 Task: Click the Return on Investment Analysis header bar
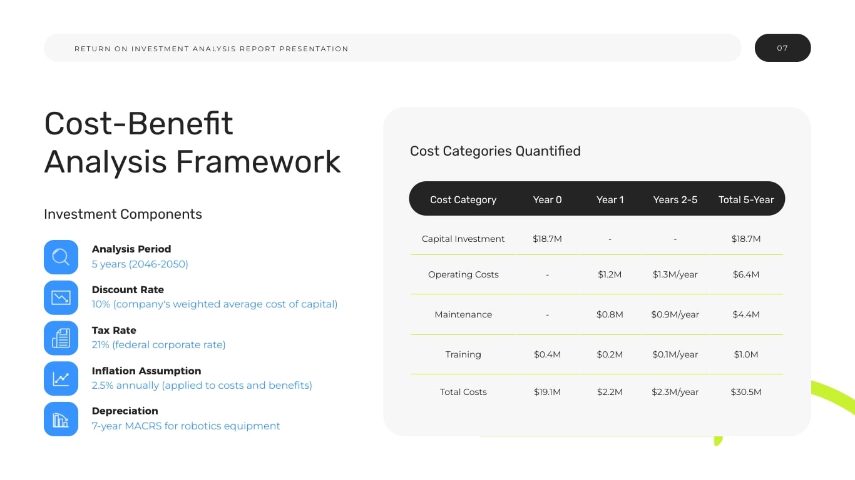pos(392,48)
